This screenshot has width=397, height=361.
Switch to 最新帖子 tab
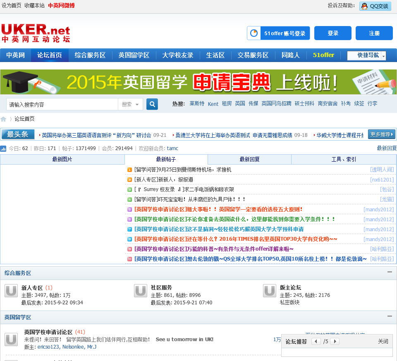[166, 159]
